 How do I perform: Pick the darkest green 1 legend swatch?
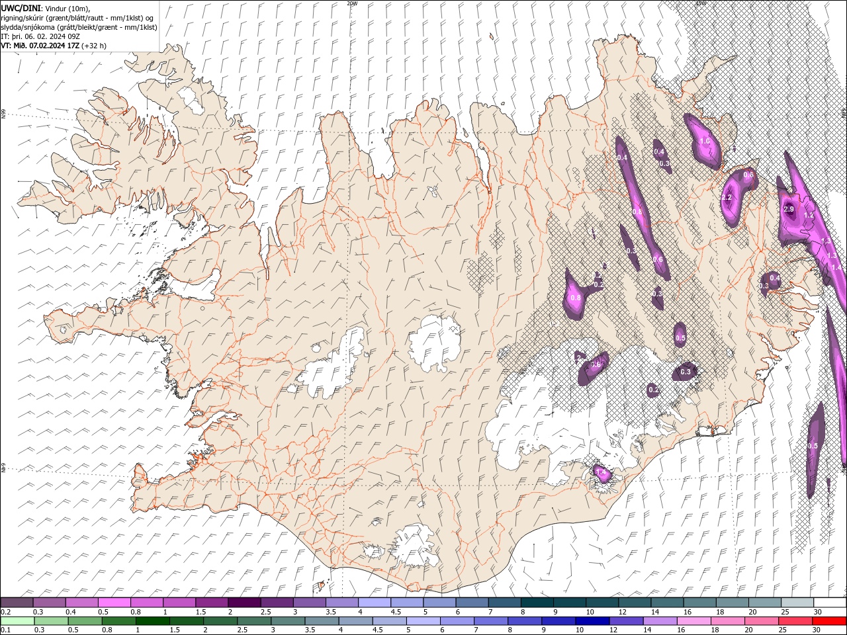(x=152, y=620)
